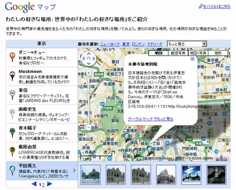Click the flower pin icon beside 東信
This screenshot has width=236, height=190.
point(12,95)
